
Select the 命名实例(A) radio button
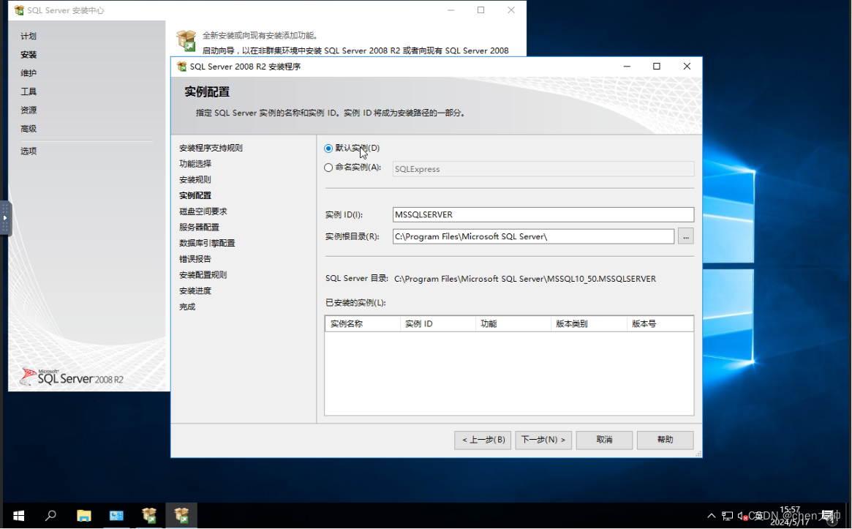[x=328, y=168]
